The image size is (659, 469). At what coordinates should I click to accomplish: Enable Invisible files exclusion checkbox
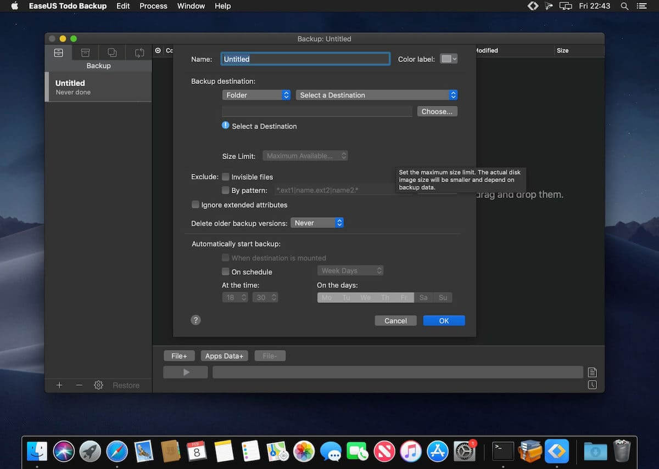tap(226, 177)
